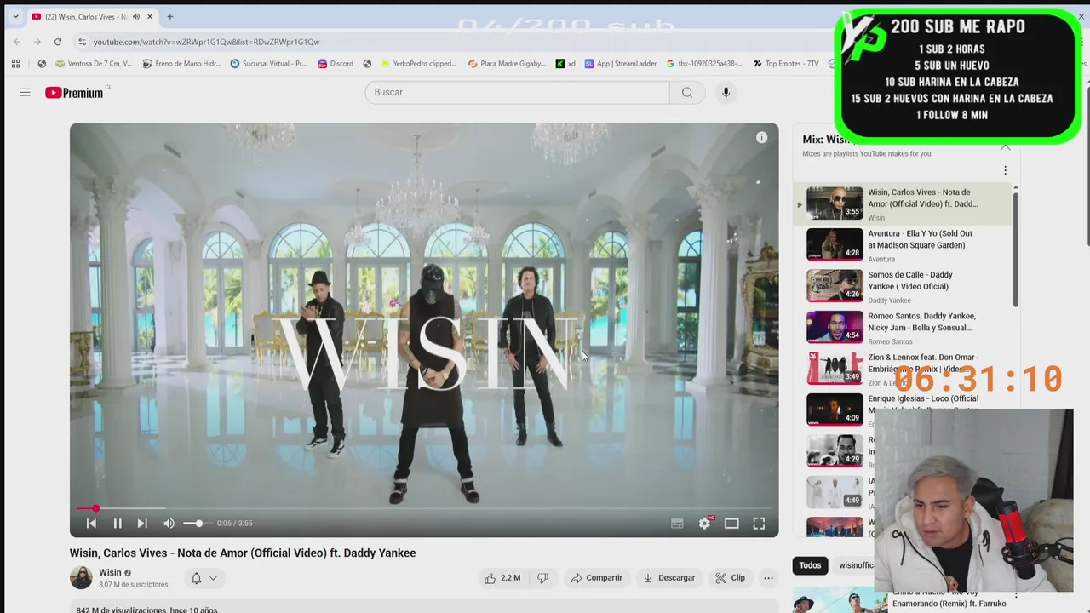
Task: Play Aventura - Ella Y Yo from playlist
Action: tap(902, 245)
